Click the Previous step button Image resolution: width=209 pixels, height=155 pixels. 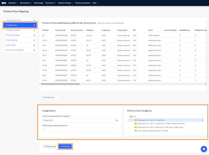pyautogui.click(x=50, y=146)
